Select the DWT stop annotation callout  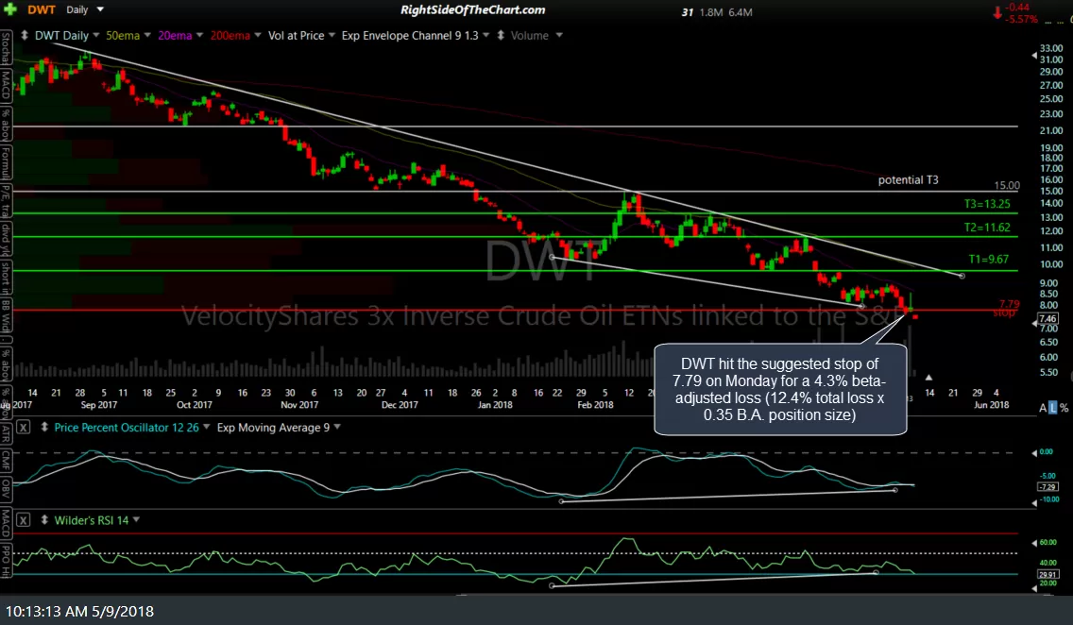[x=780, y=389]
